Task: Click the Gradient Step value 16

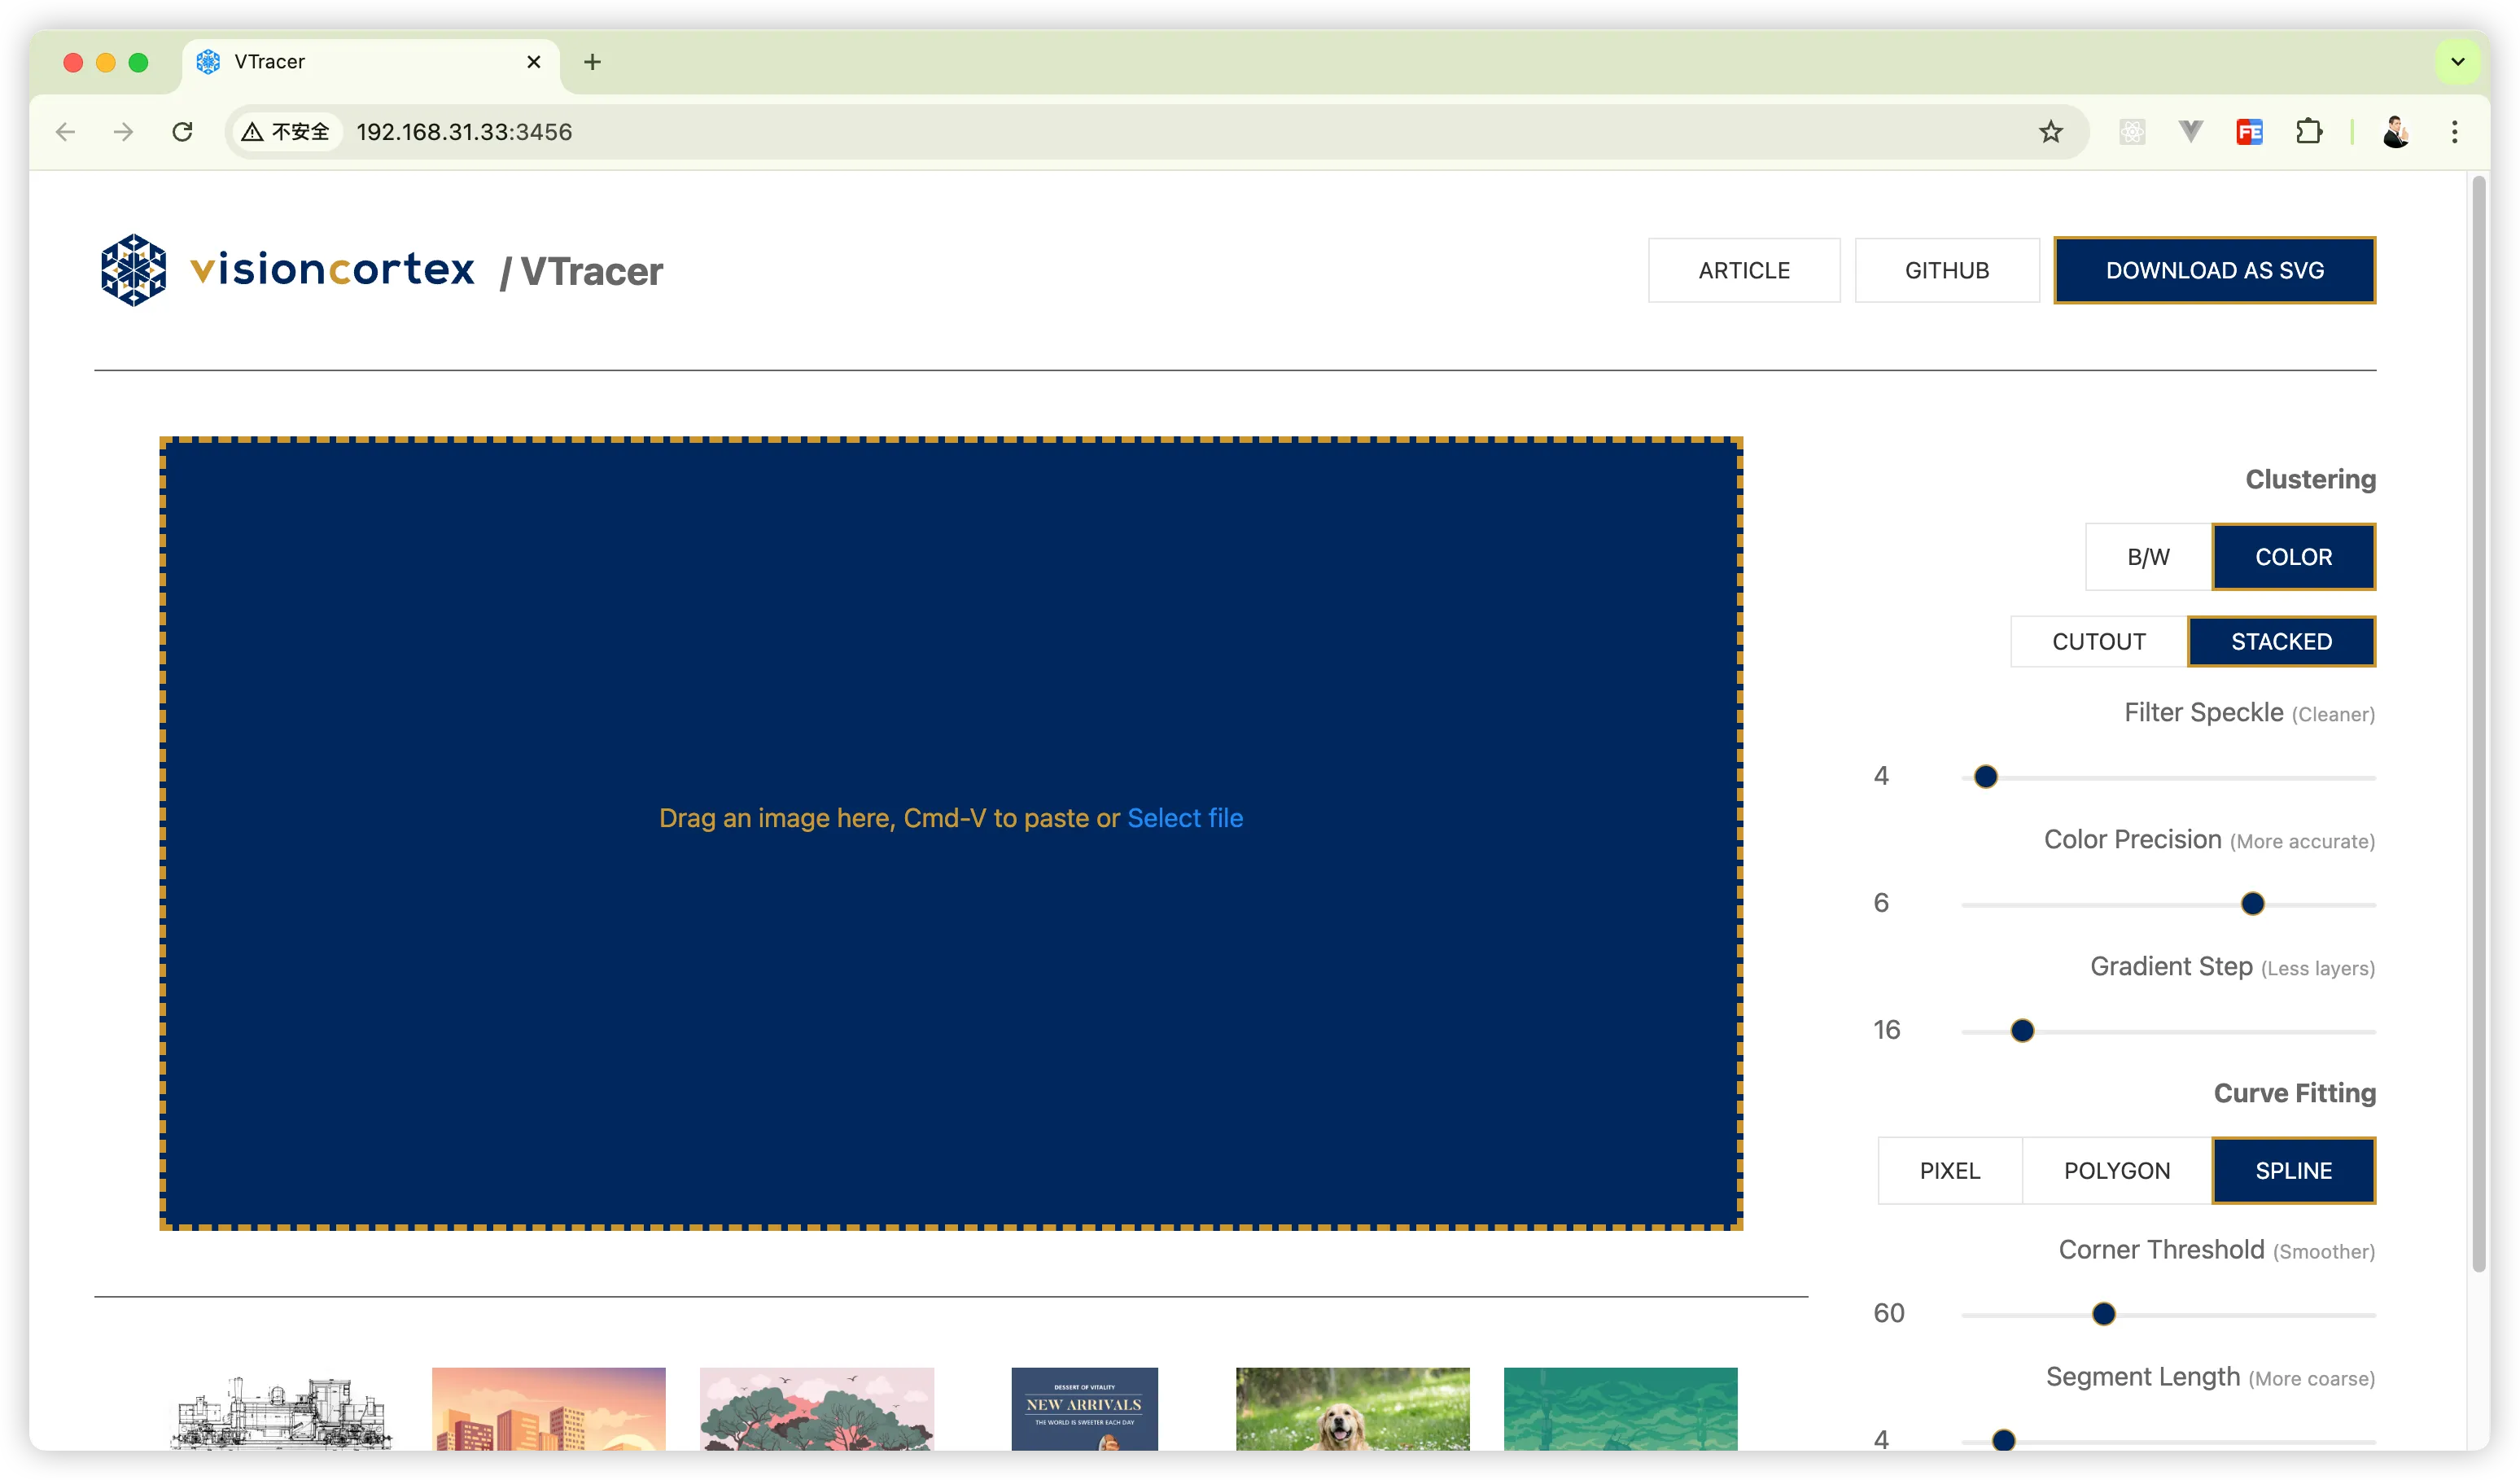Action: tap(1886, 1030)
